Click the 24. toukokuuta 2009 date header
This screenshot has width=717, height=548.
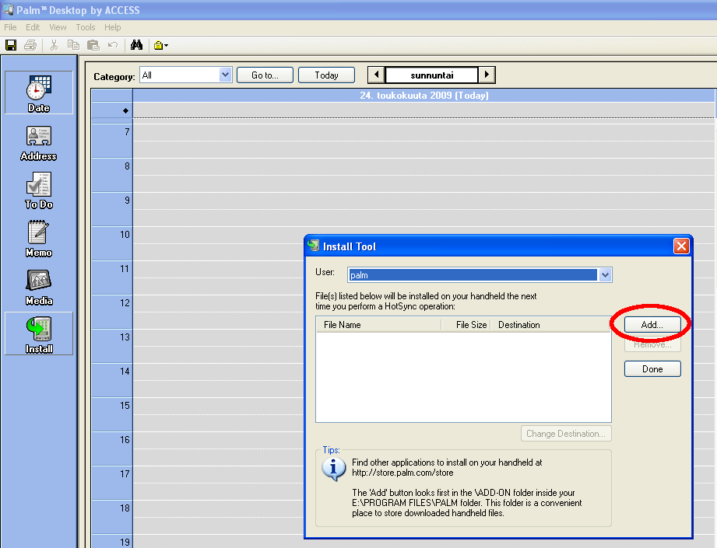[424, 96]
